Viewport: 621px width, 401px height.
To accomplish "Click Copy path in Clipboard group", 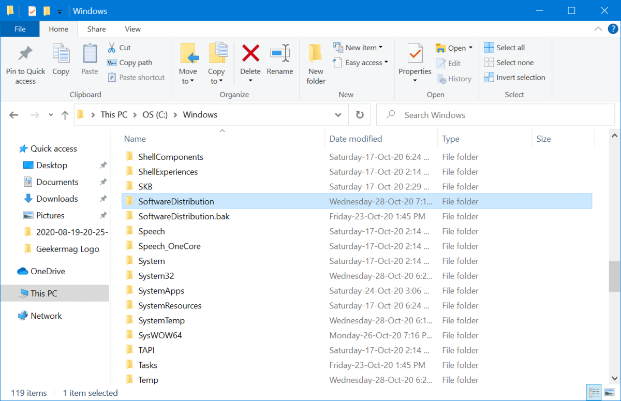I will (x=130, y=63).
